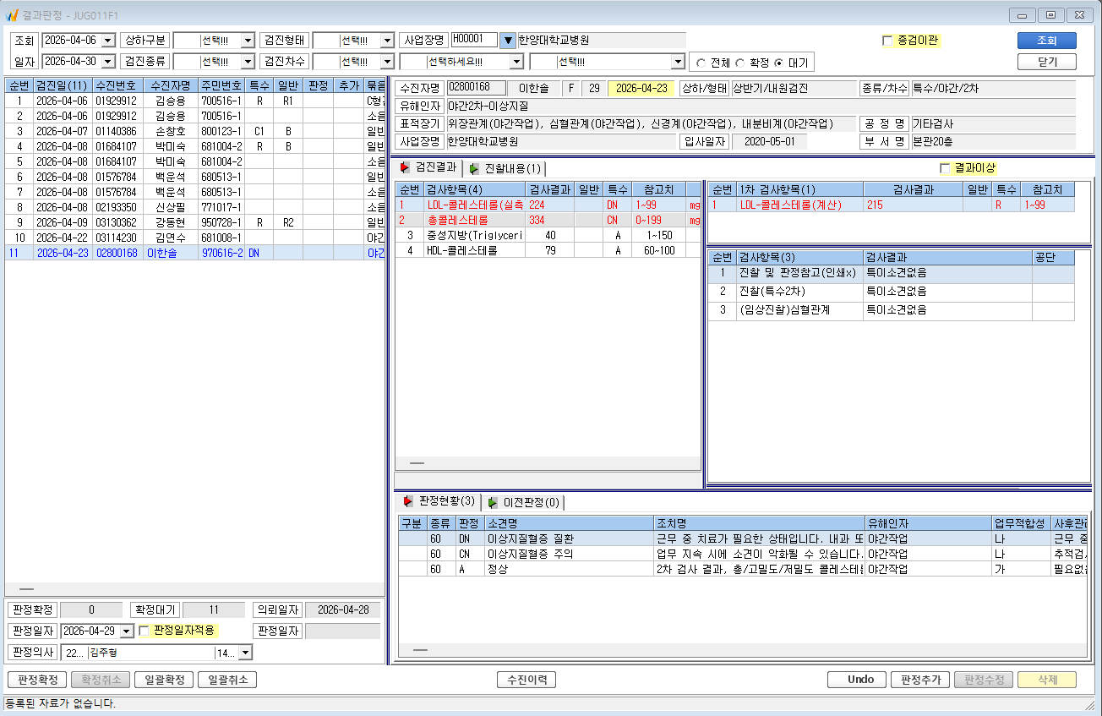Image resolution: width=1102 pixels, height=716 pixels.
Task: Switch to the 이전판정(0) tab
Action: coord(523,502)
